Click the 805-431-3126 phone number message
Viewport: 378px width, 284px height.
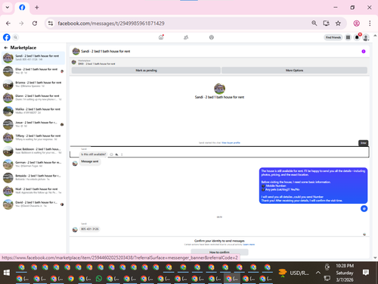[90, 229]
